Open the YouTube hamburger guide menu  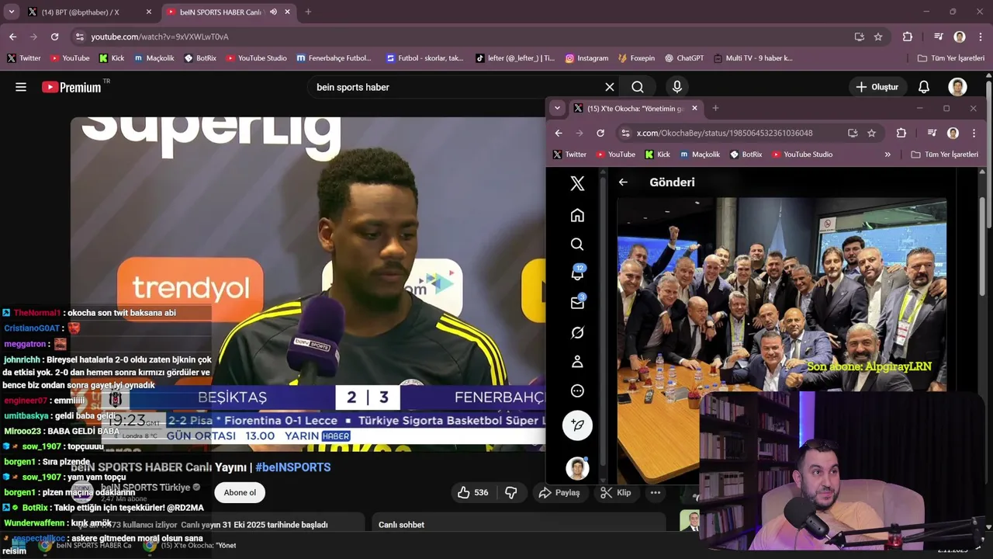[x=21, y=87]
